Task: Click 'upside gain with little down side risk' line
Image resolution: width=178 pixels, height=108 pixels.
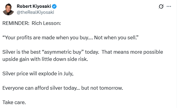Action: [x=45, y=59]
